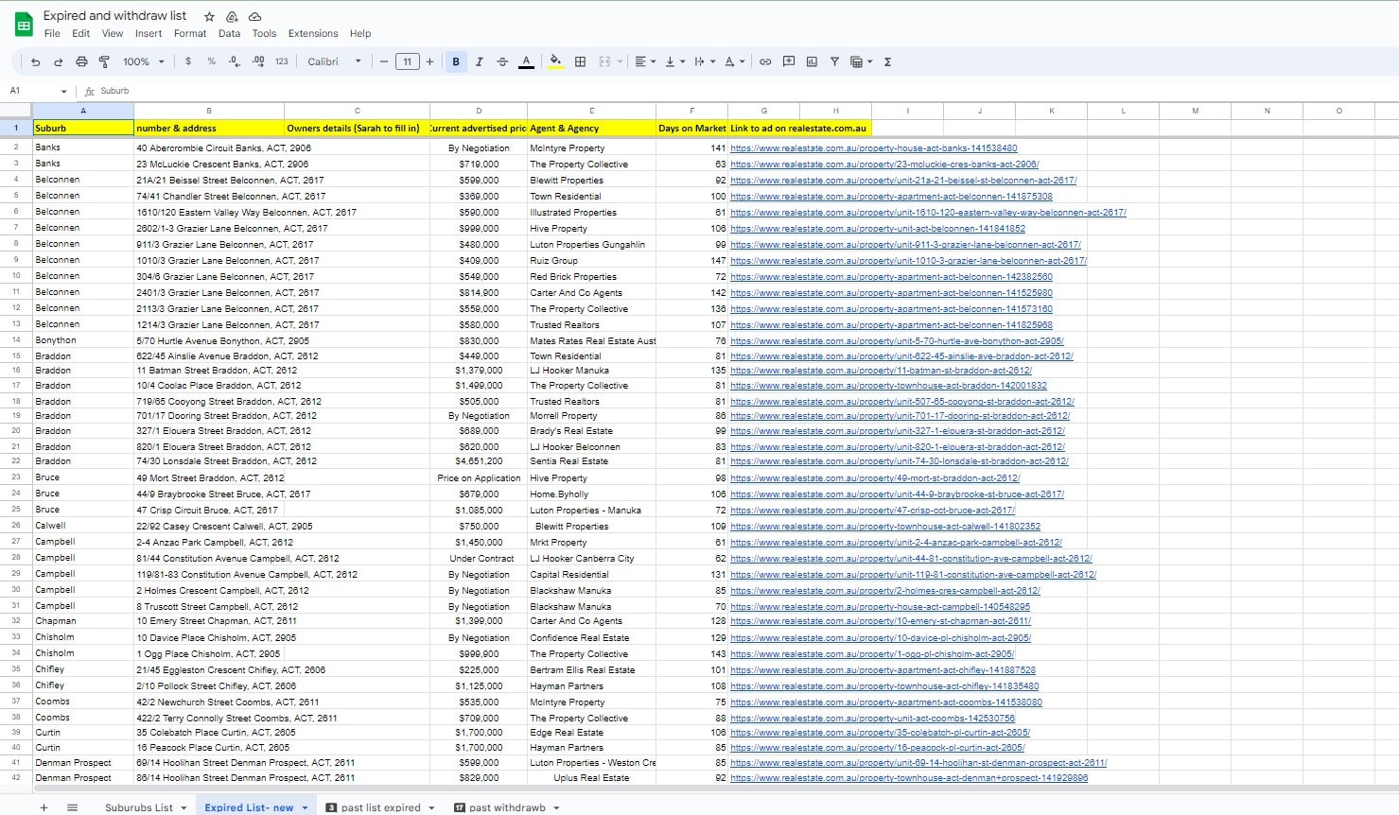Viewport: 1399px width, 815px height.
Task: Increase decimal places icon
Action: pyautogui.click(x=258, y=61)
